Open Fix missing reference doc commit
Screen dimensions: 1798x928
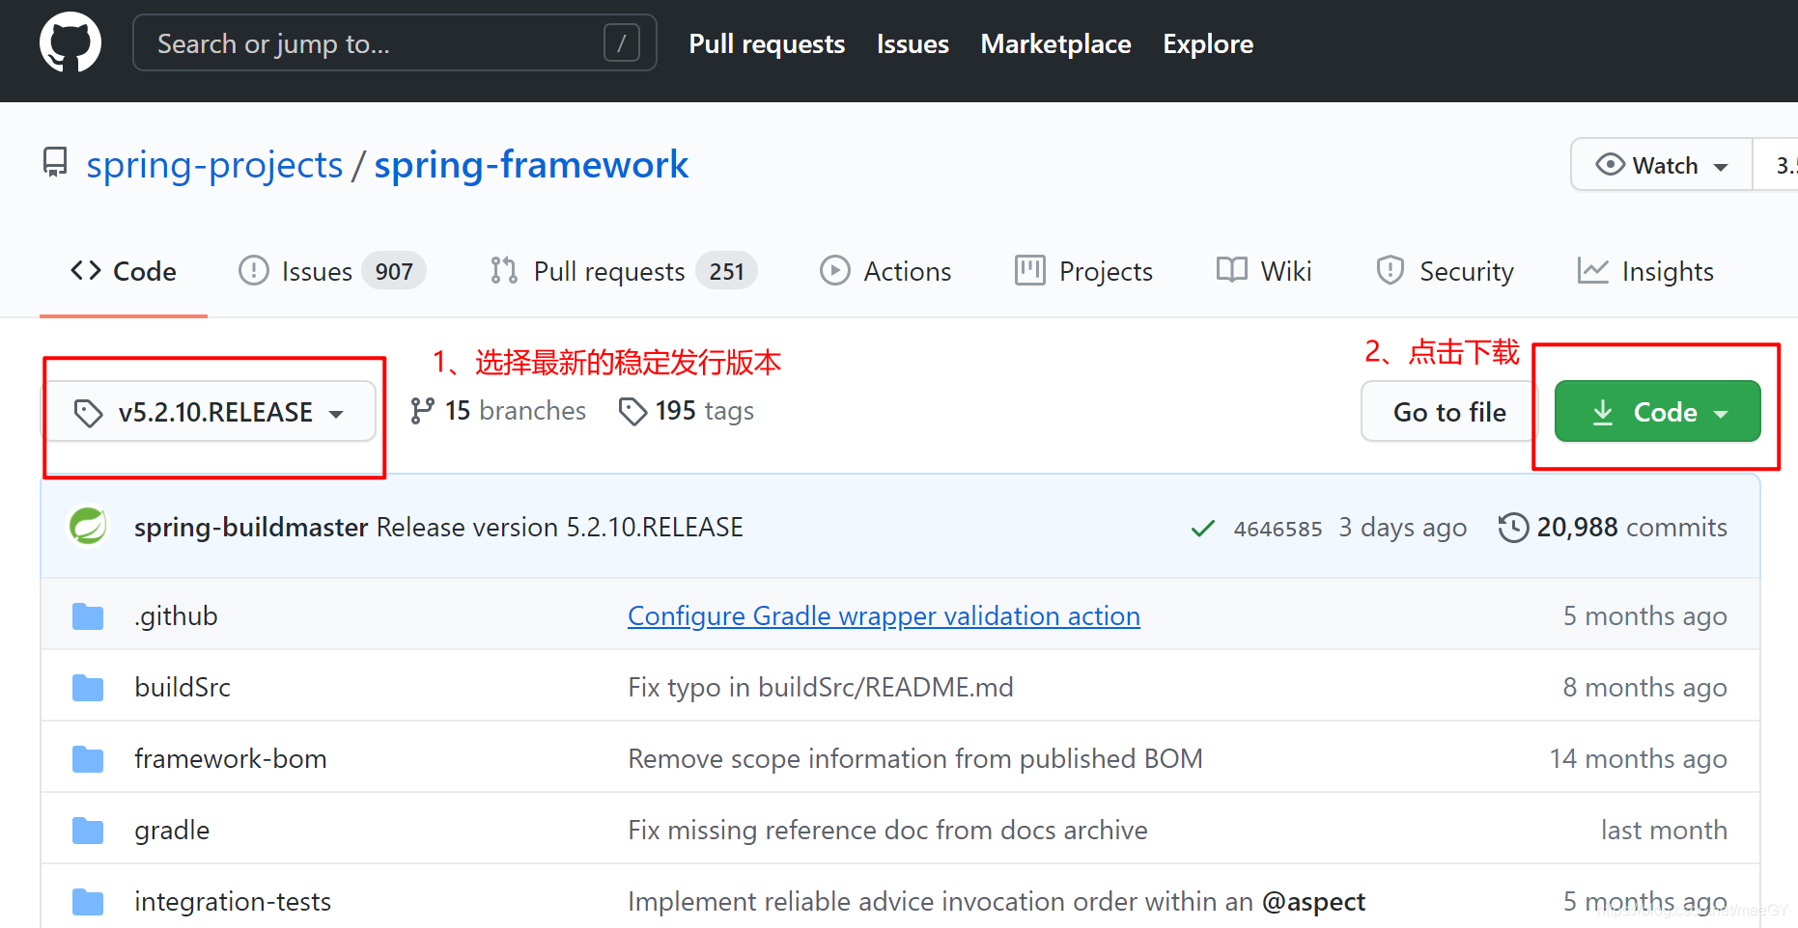click(887, 831)
